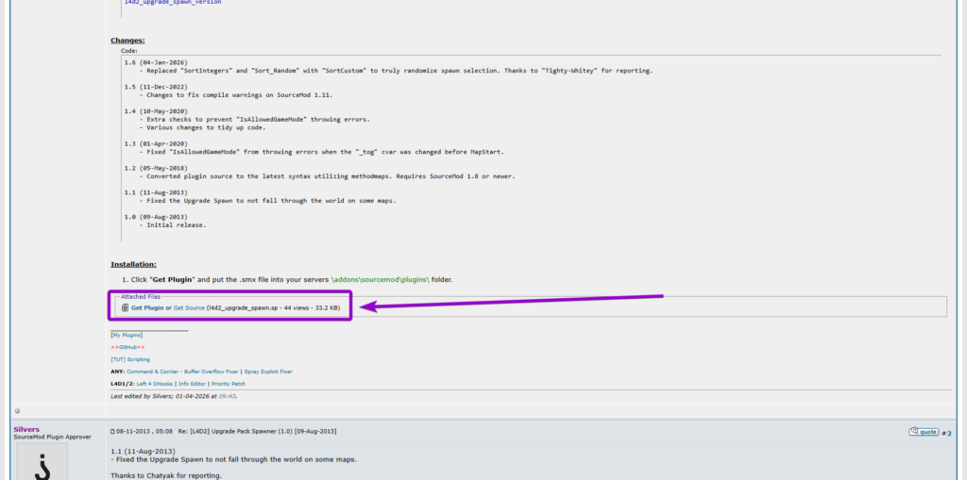
Task: Click 'Changes to fix compile warnings' line
Action: pos(239,95)
